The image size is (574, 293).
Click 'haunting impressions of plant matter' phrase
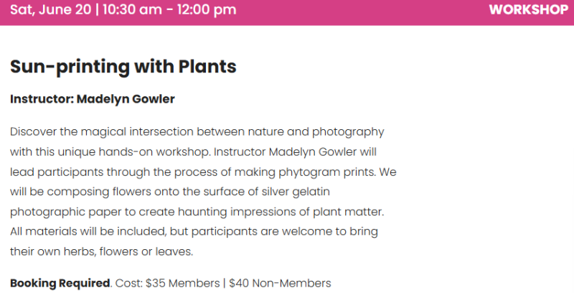(281, 212)
